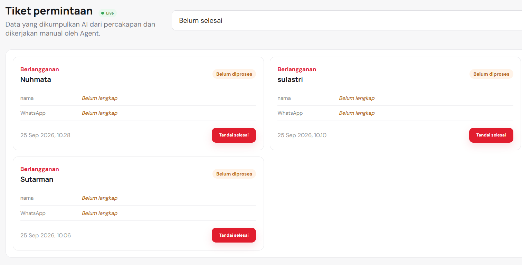Viewport: 522px width, 265px height.
Task: Click the Live status indicator badge
Action: point(107,13)
